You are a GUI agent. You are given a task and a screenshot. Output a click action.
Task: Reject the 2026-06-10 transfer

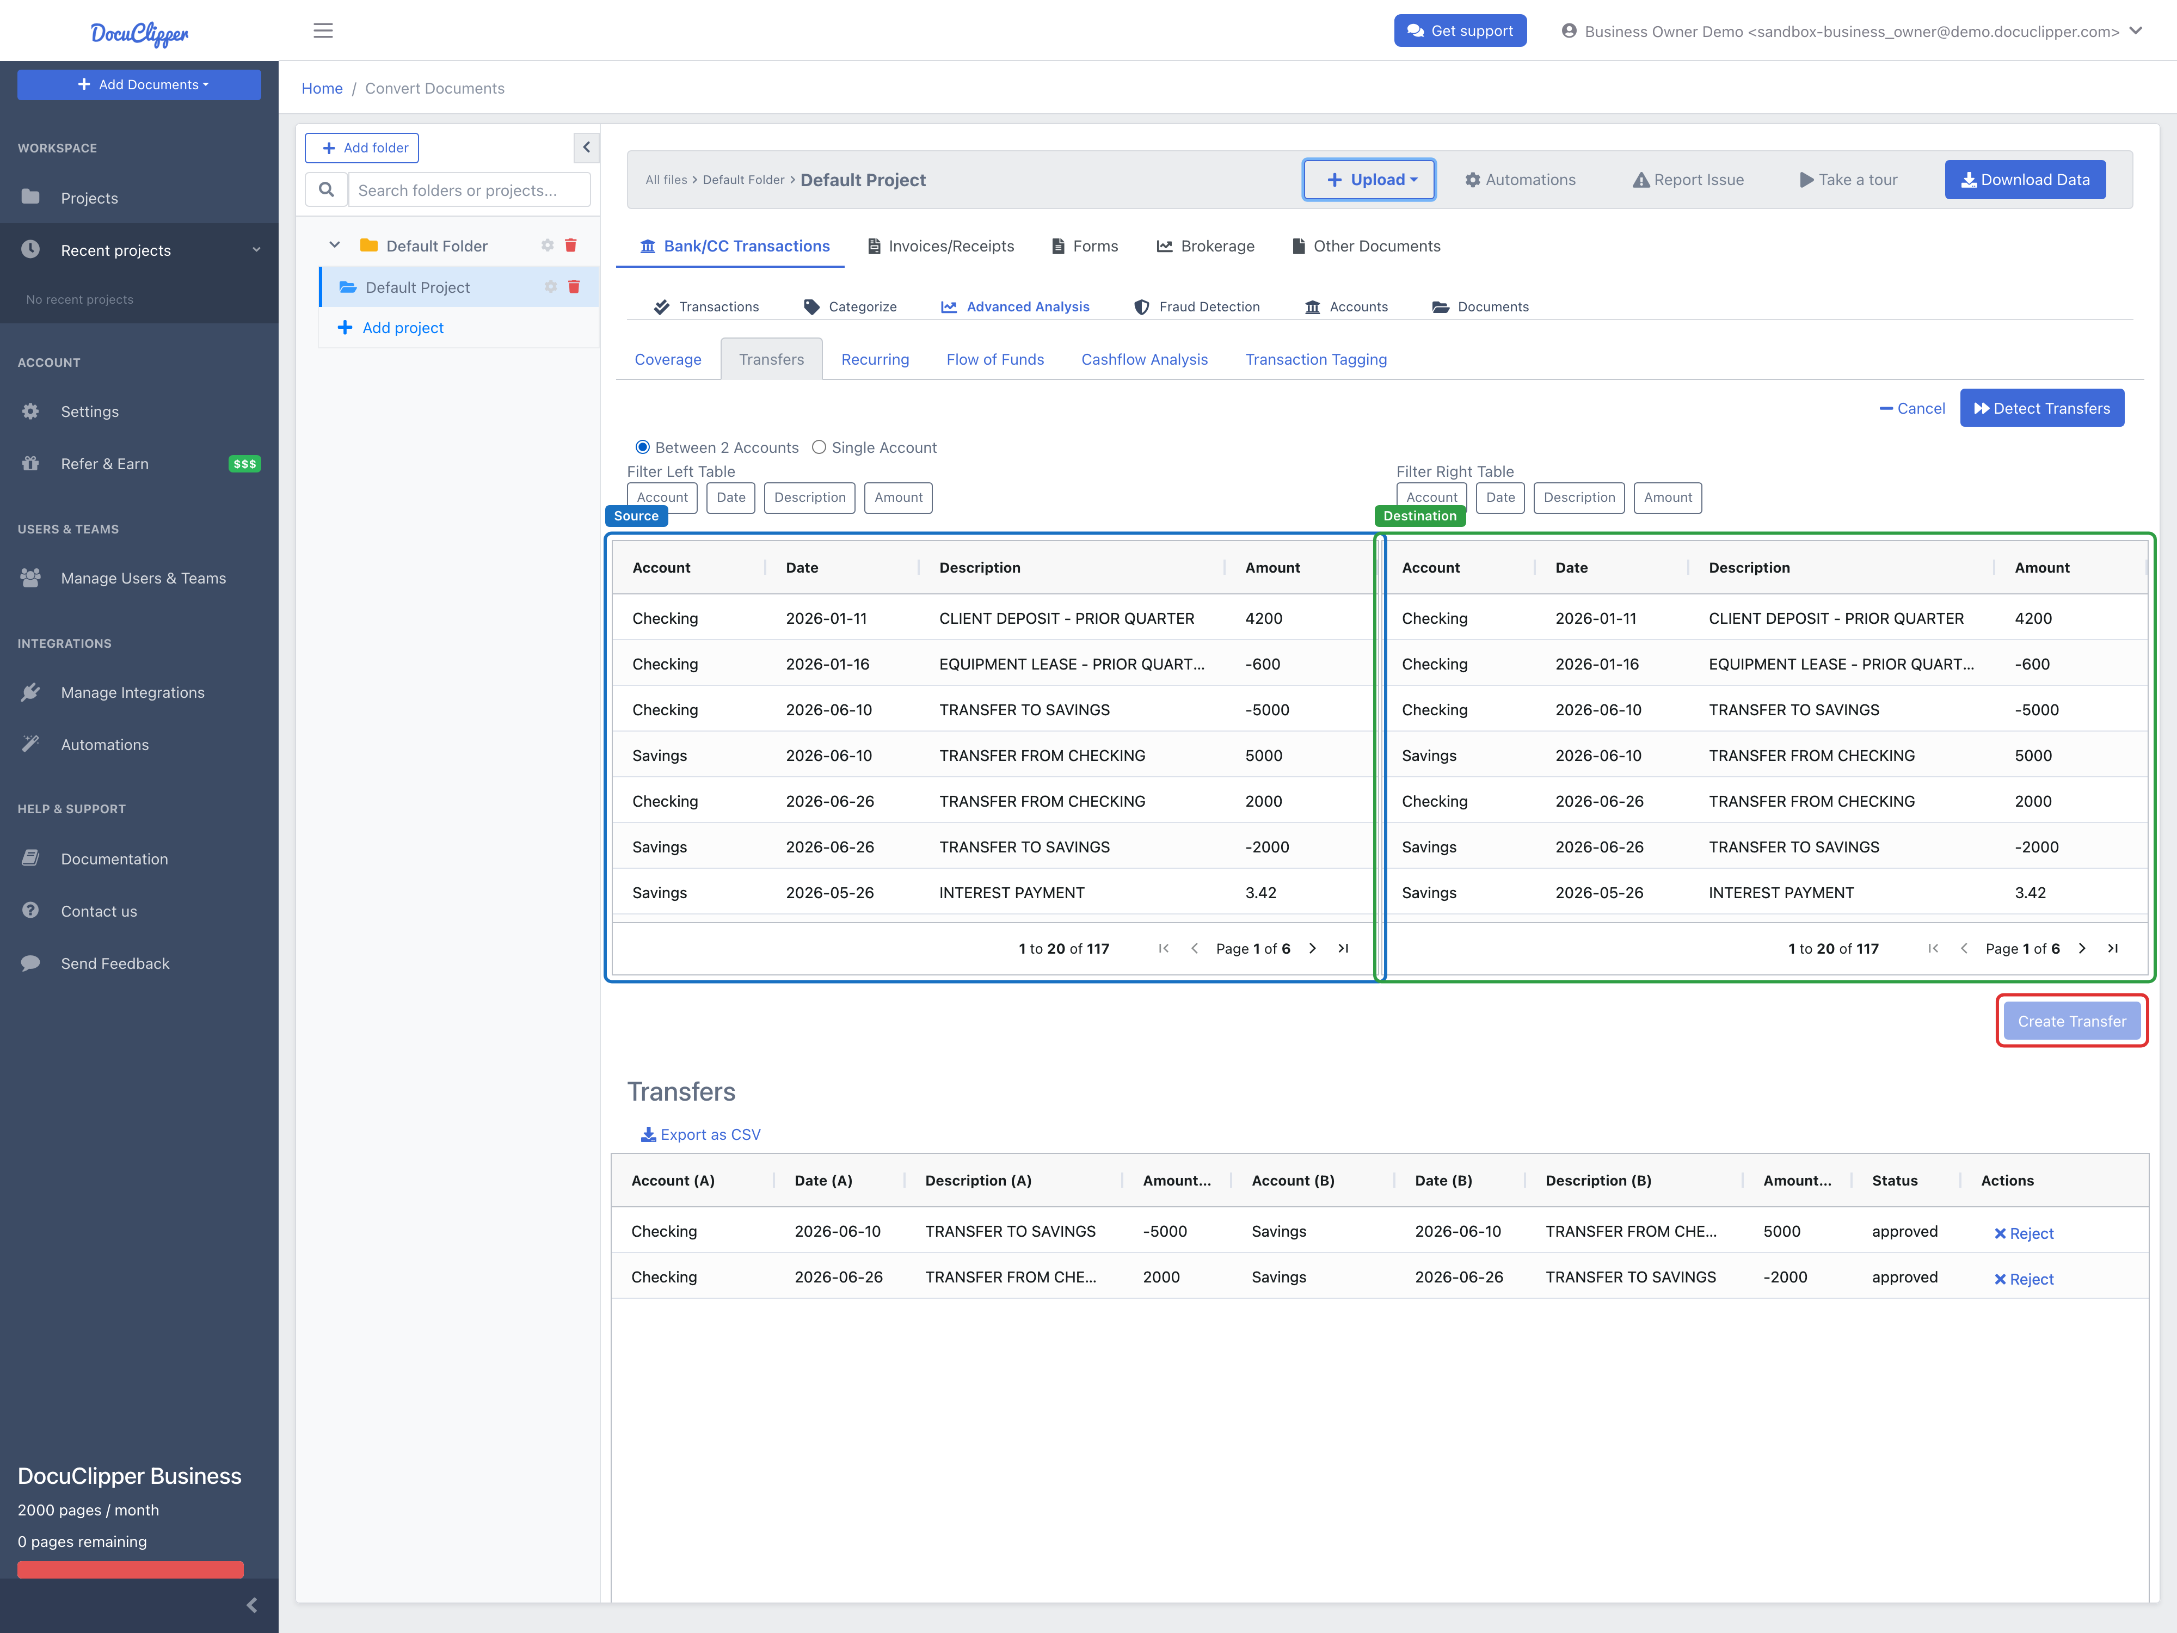click(x=2024, y=1233)
